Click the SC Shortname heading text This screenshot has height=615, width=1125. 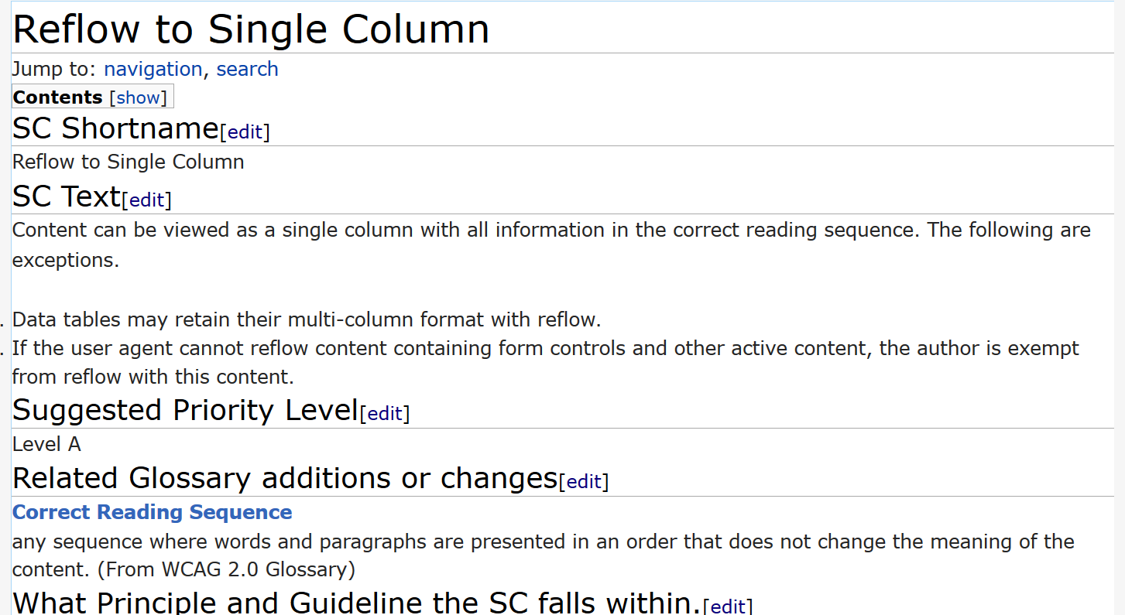click(x=115, y=128)
